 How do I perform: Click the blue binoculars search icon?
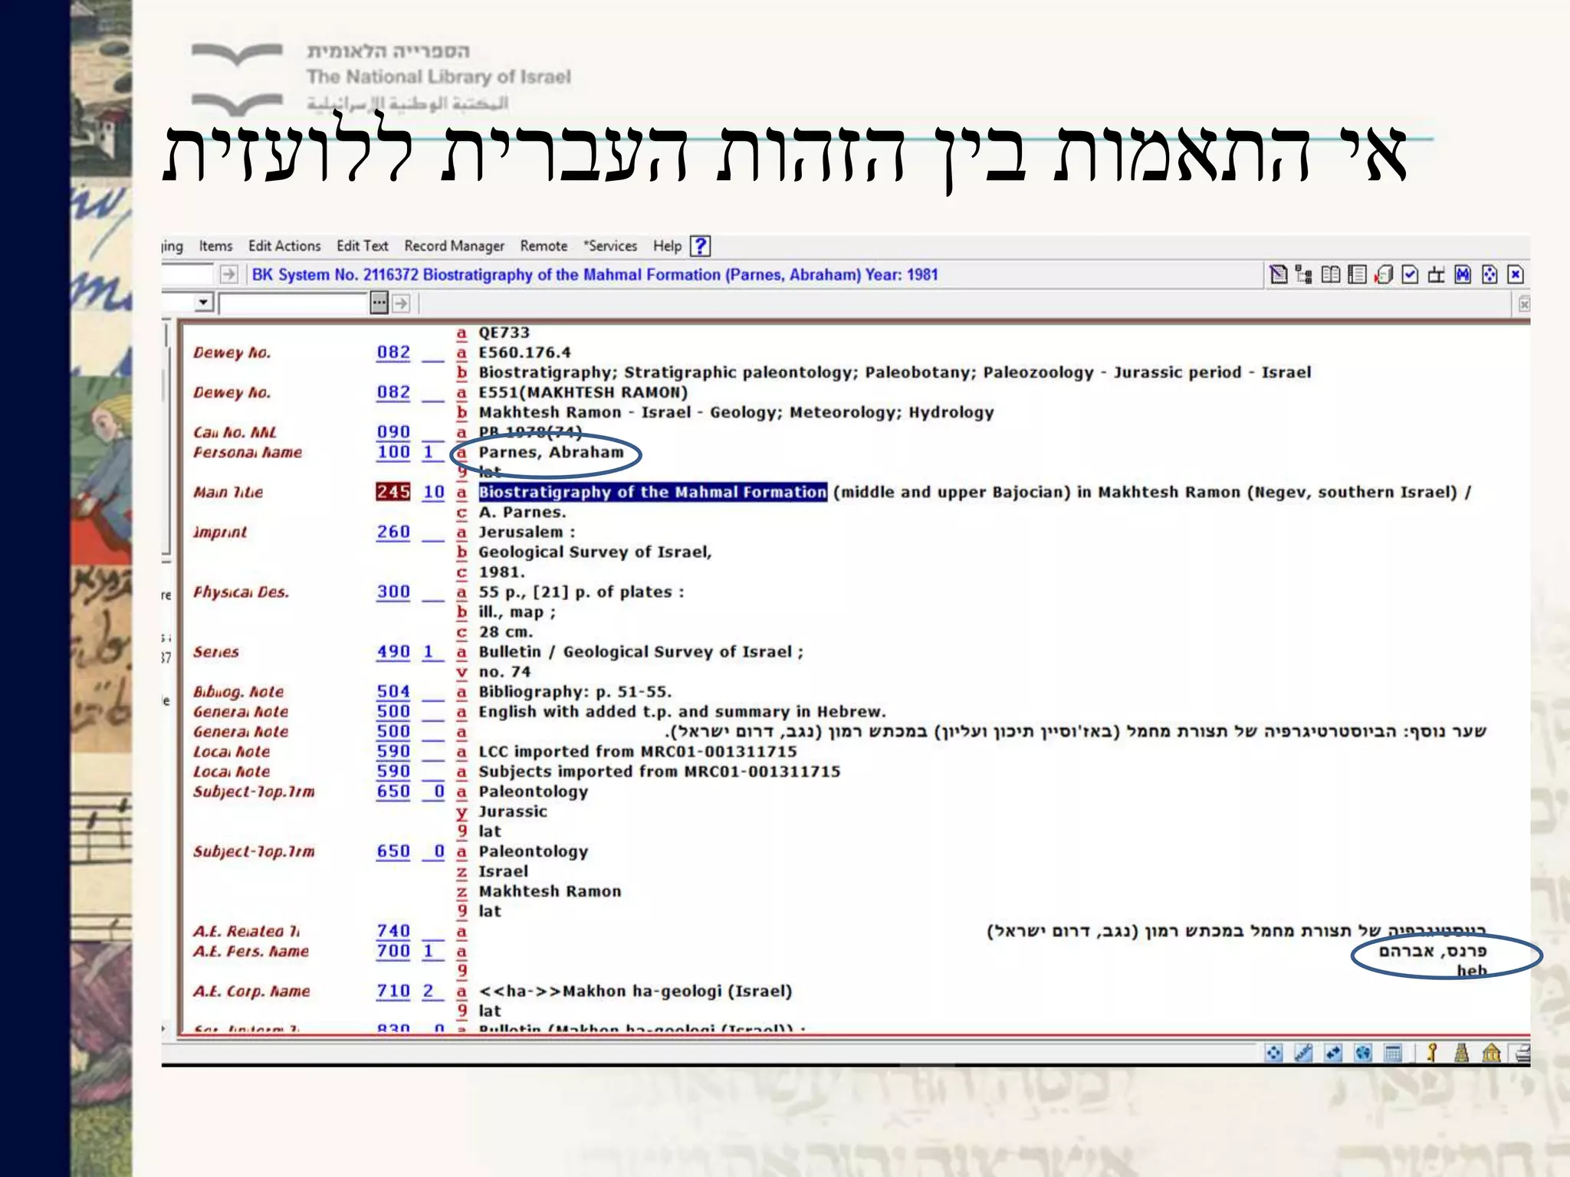click(1463, 274)
